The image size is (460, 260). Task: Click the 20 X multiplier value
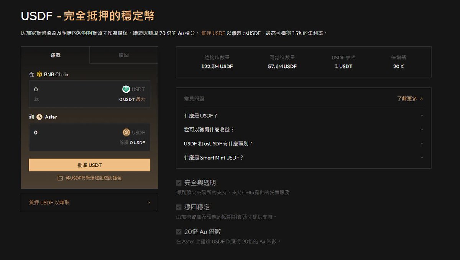click(x=398, y=66)
